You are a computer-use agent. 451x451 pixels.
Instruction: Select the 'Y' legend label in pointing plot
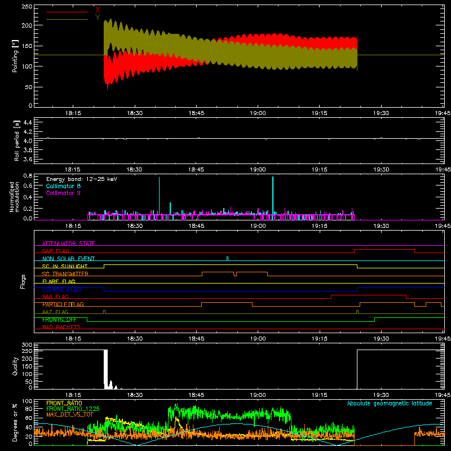[x=98, y=17]
